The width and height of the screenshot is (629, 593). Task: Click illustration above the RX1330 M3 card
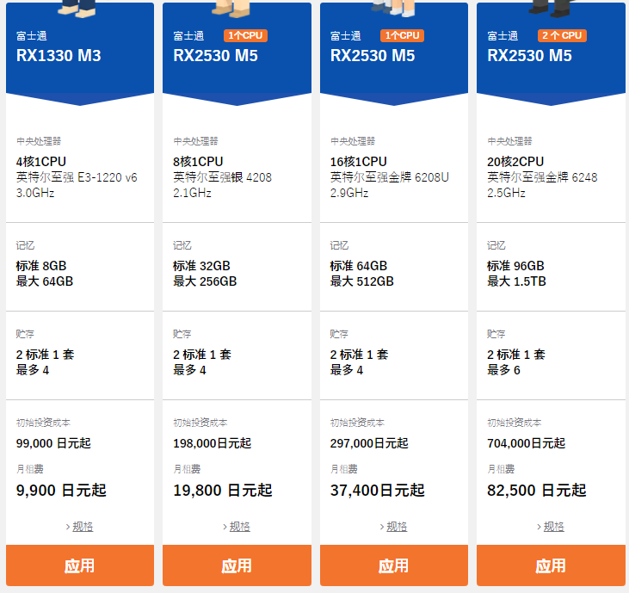(78, 8)
